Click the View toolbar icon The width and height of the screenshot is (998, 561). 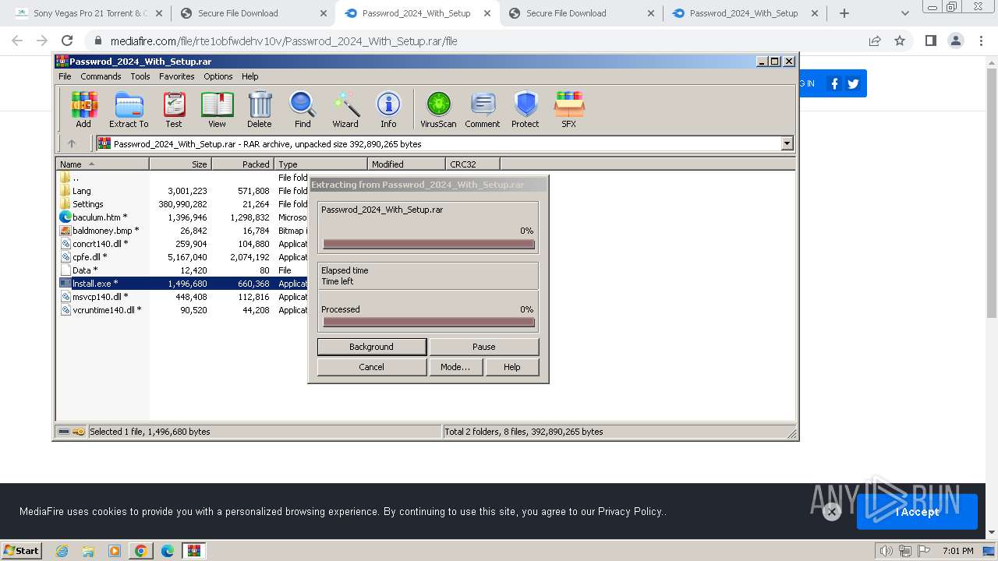point(217,109)
